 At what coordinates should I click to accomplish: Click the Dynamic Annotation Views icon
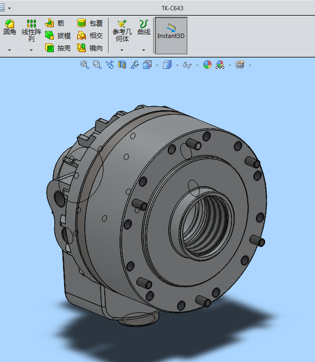pos(135,65)
